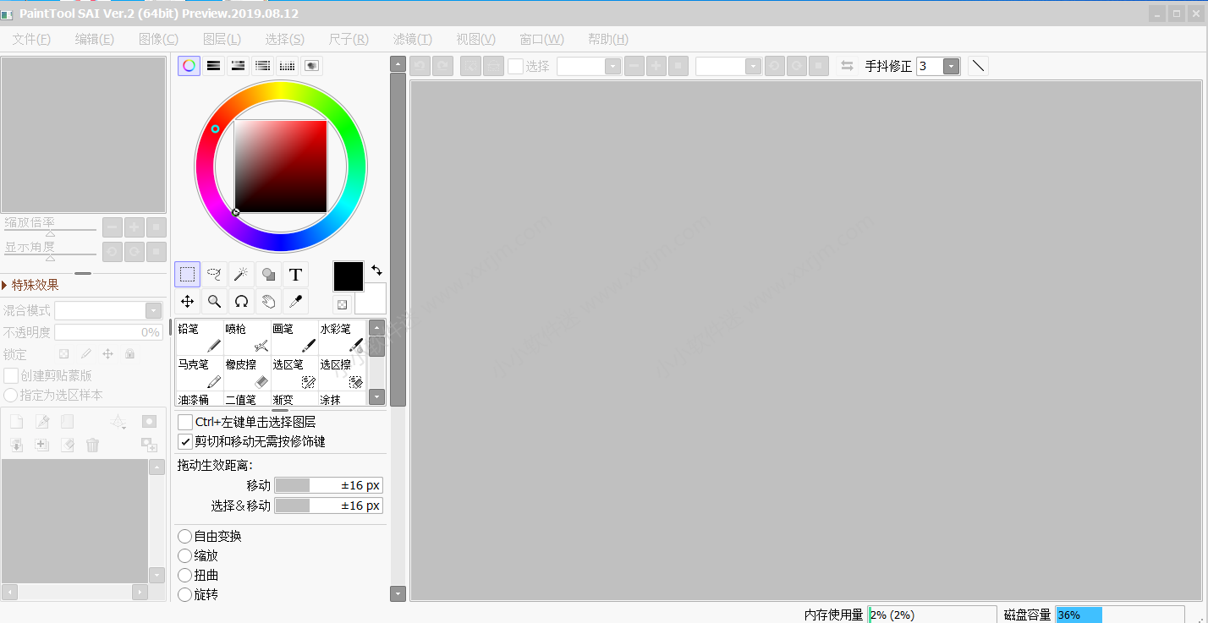The width and height of the screenshot is (1208, 623).
Task: Select the 指定为选区样本 radio option
Action: pyautogui.click(x=11, y=395)
